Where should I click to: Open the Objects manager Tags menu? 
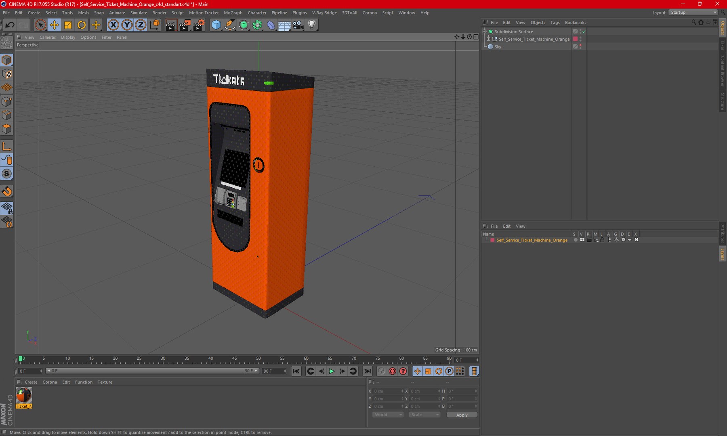click(555, 23)
